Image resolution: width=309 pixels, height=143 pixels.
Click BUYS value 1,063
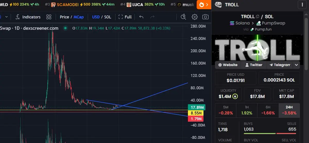click(249, 129)
